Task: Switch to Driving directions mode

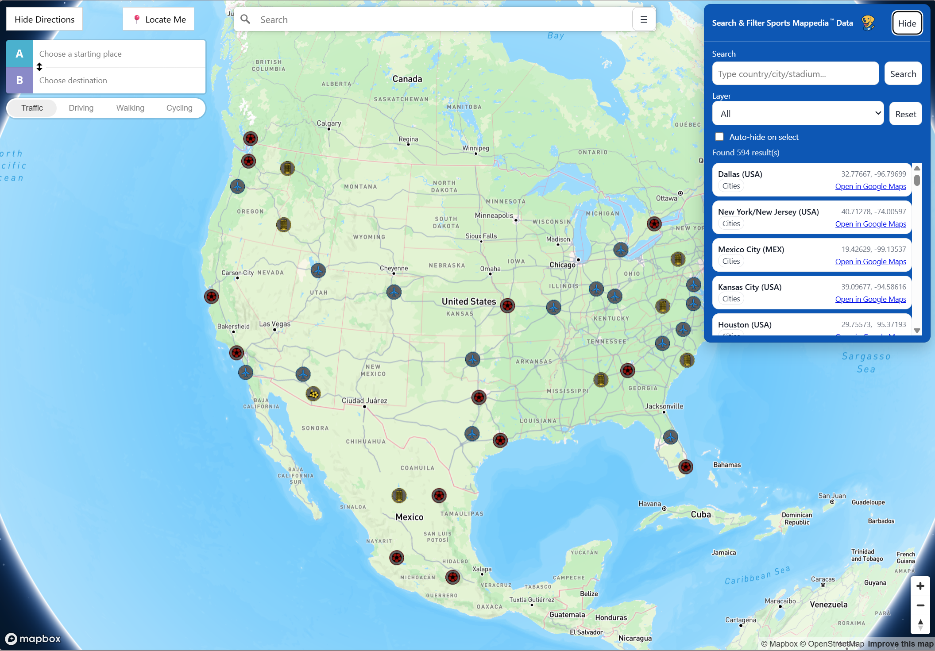Action: [x=81, y=108]
